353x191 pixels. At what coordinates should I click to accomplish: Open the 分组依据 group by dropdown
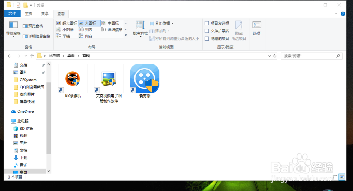[161, 23]
